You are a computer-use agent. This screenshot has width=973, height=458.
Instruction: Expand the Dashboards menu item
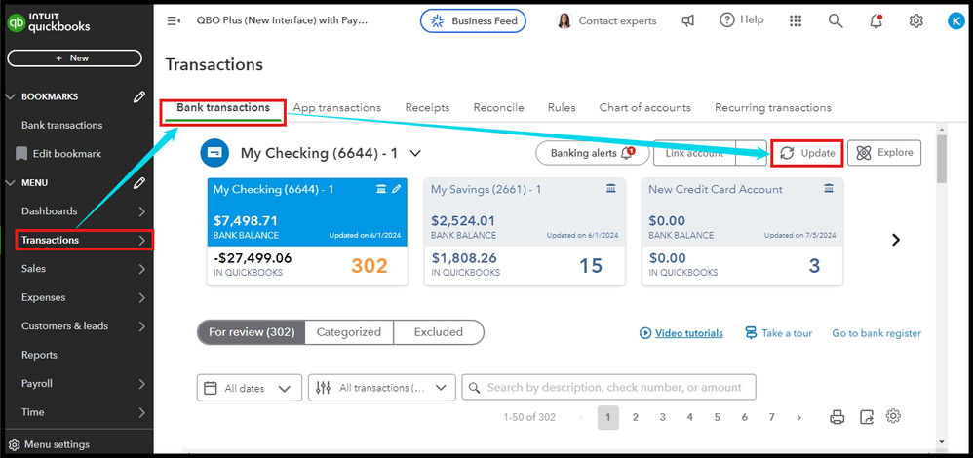click(x=141, y=211)
